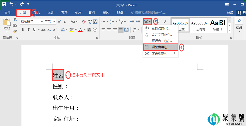Switch to the 设计 tab
Image resolution: width=246 pixels, height=126 pixels.
click(50, 12)
